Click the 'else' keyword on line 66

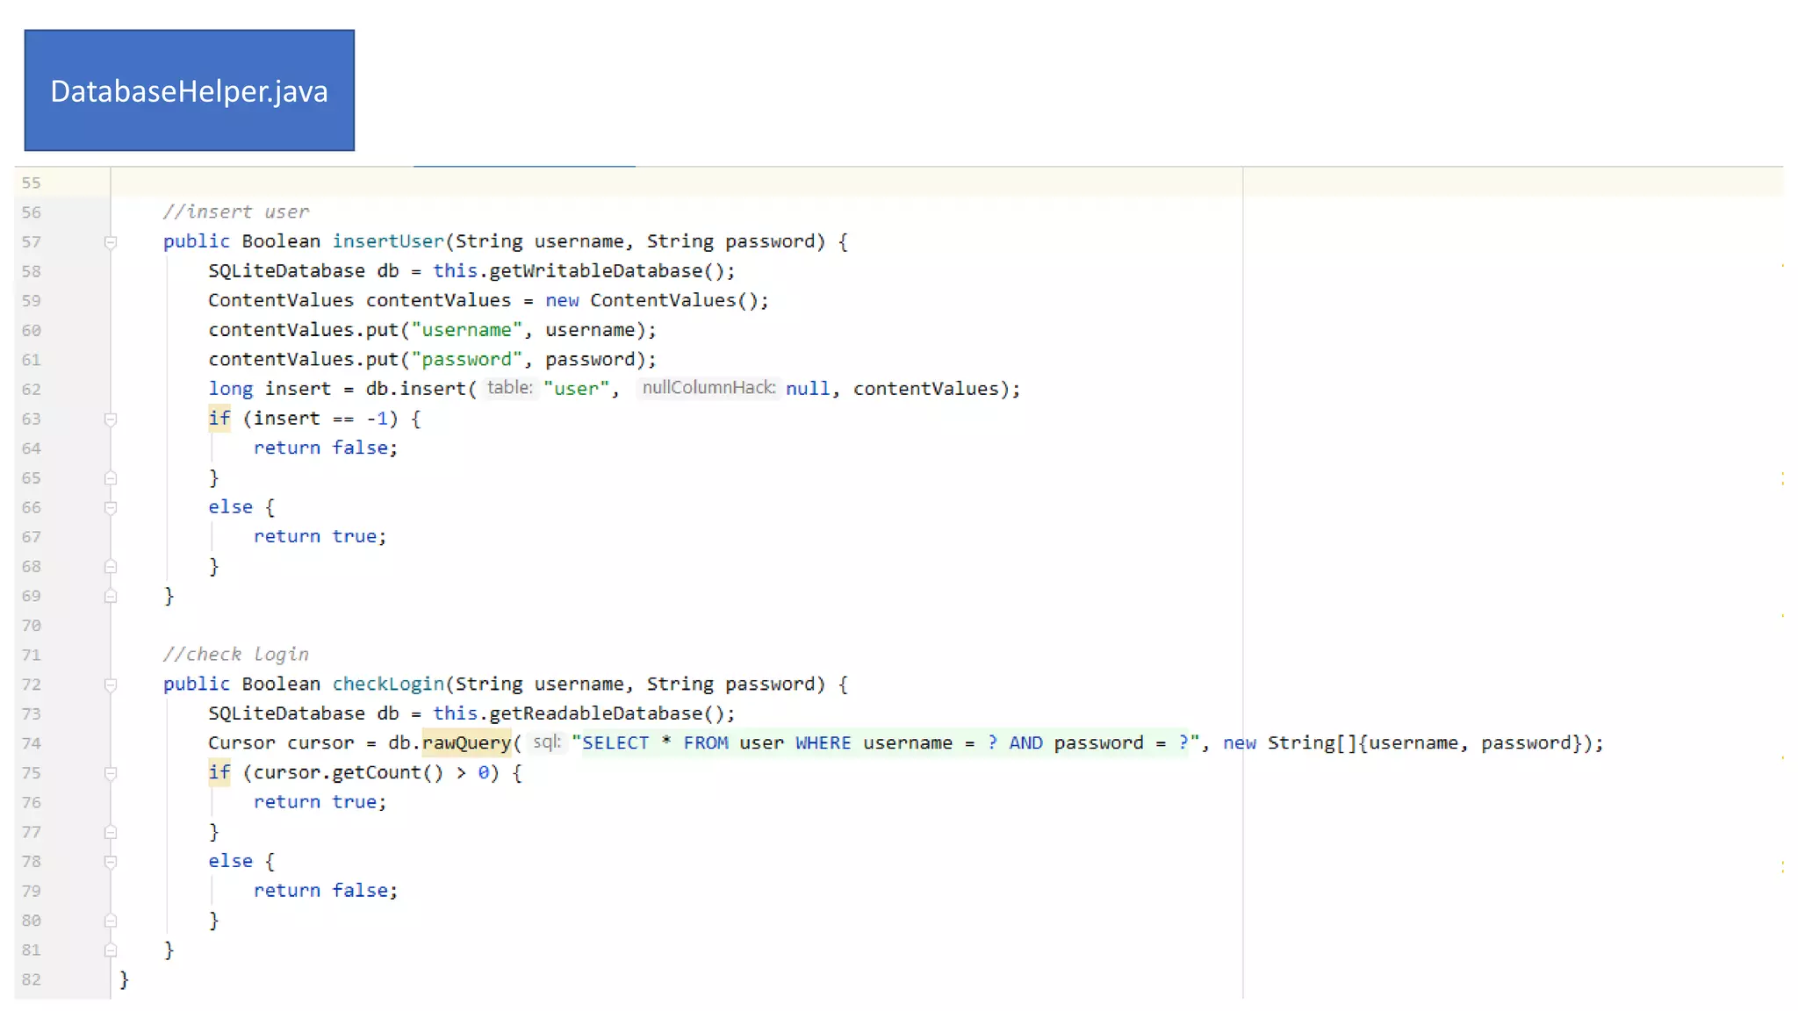click(x=230, y=506)
